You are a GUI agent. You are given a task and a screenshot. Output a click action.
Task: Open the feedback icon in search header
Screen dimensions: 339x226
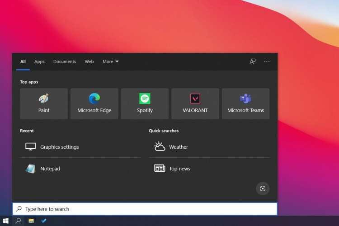pyautogui.click(x=253, y=61)
